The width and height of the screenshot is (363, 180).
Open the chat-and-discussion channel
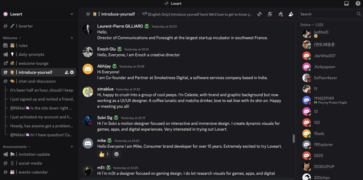point(37,81)
